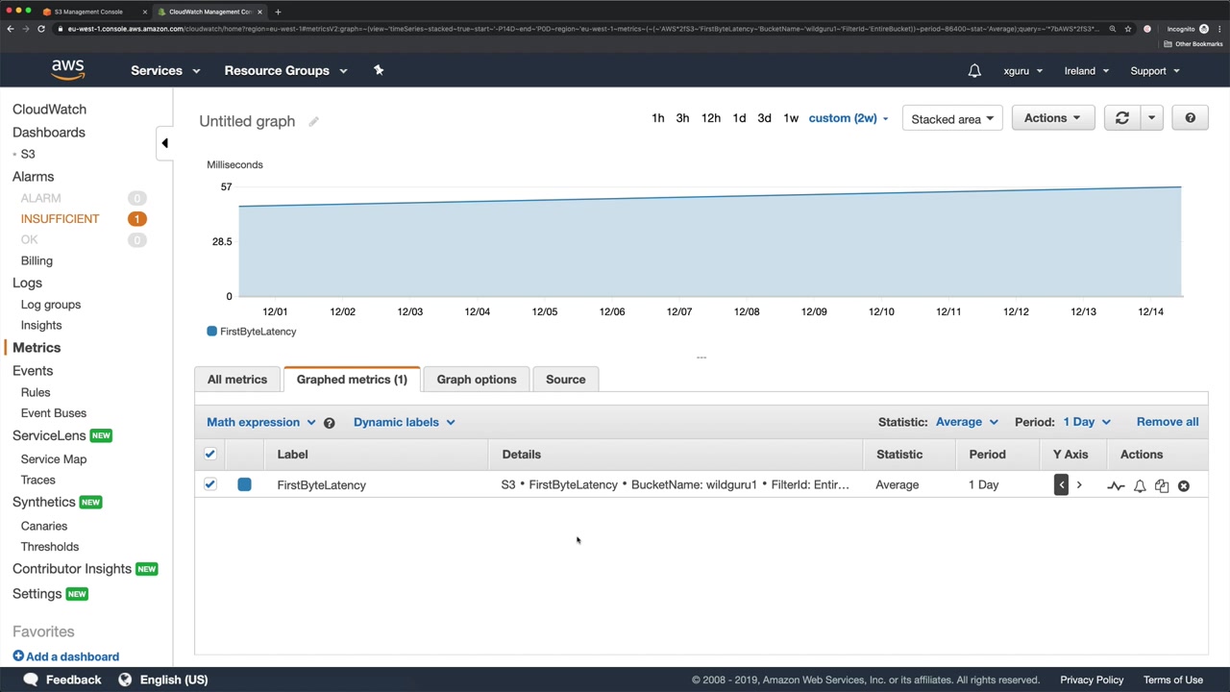Screen dimensions: 1230x692
Task: Edit the Untitled graph title pencil
Action: (x=313, y=121)
